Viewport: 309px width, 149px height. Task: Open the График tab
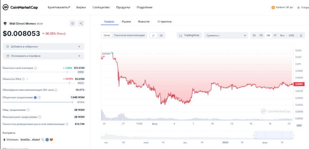(109, 22)
